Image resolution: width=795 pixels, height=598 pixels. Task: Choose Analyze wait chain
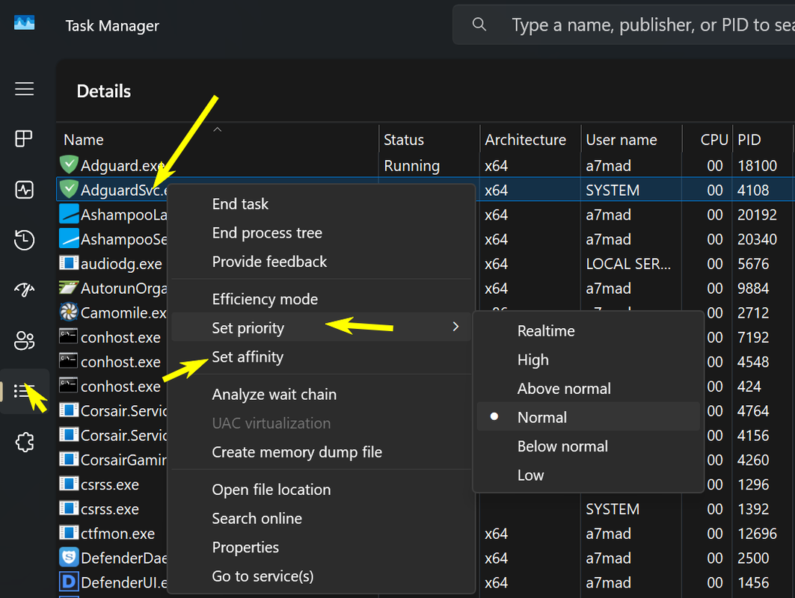click(x=321, y=394)
